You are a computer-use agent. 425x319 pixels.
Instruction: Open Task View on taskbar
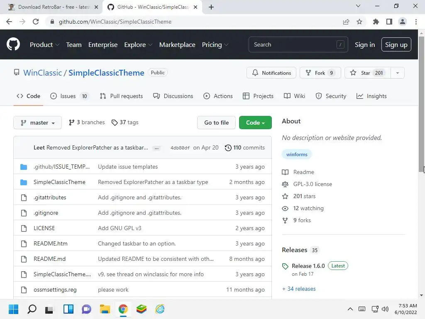[49, 309]
